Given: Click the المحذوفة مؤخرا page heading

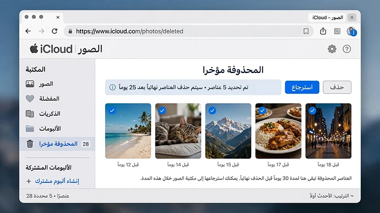Looking at the screenshot, I should click(x=233, y=70).
